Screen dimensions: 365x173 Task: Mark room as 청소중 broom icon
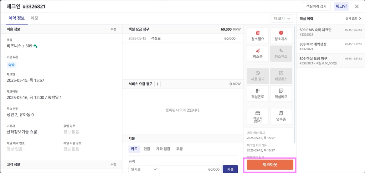258,53
